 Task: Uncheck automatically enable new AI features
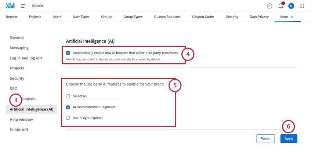click(x=68, y=53)
